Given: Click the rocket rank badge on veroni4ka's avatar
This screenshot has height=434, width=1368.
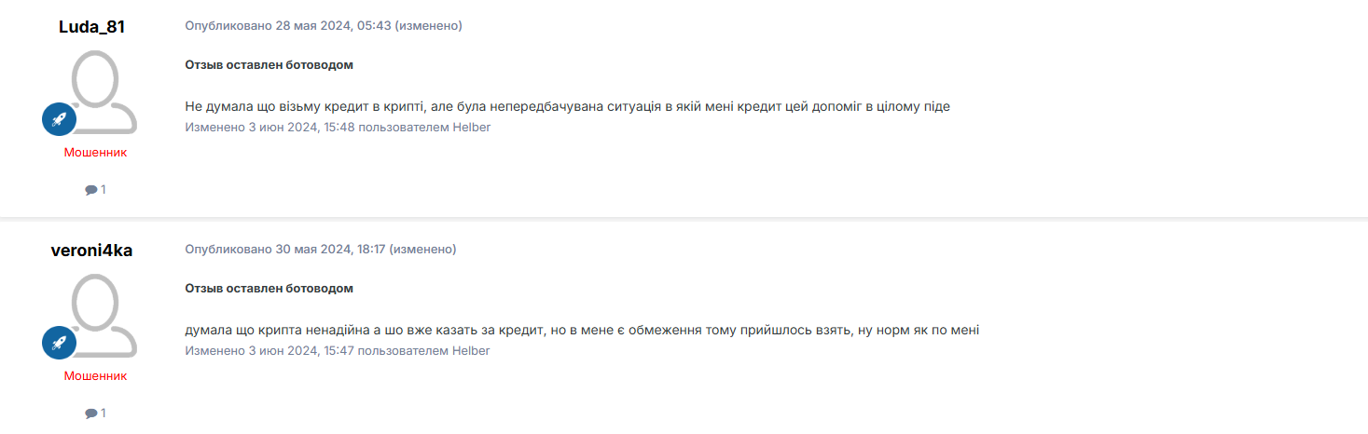Looking at the screenshot, I should click(x=59, y=343).
